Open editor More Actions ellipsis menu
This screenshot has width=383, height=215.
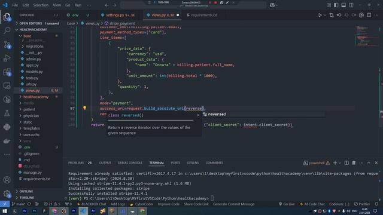pyautogui.click(x=376, y=15)
